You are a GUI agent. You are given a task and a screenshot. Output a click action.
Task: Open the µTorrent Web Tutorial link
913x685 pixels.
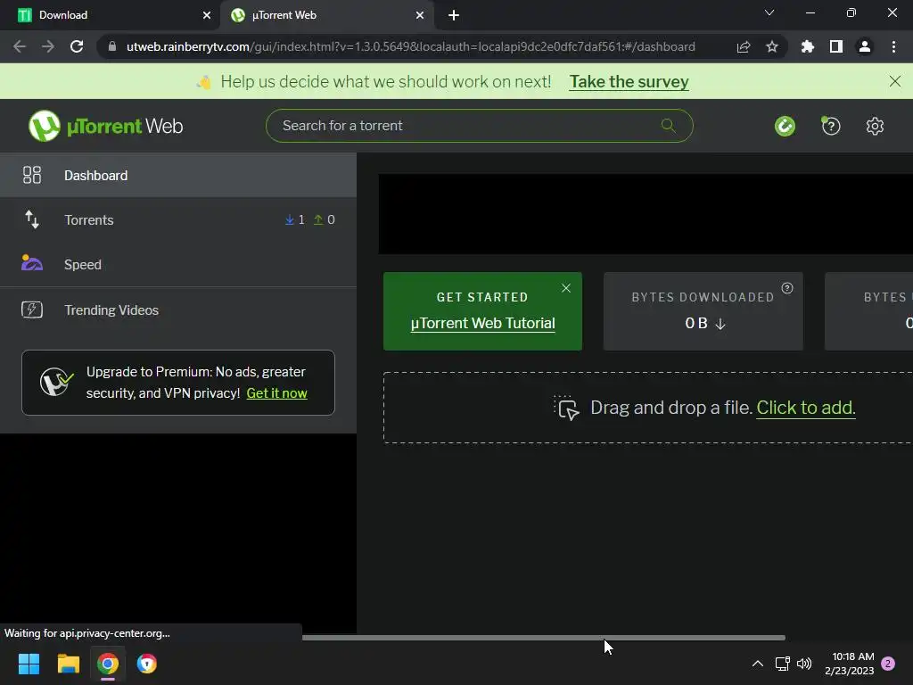tap(482, 323)
